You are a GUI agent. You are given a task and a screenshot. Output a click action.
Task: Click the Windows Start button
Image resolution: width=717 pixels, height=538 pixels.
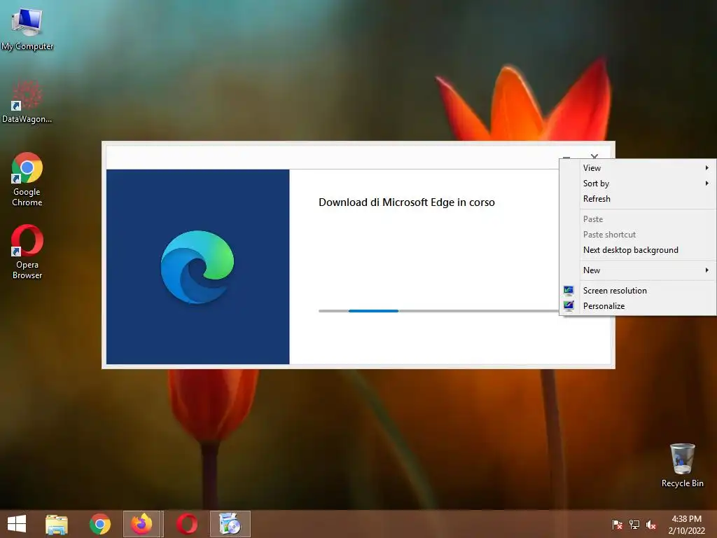pos(17,524)
